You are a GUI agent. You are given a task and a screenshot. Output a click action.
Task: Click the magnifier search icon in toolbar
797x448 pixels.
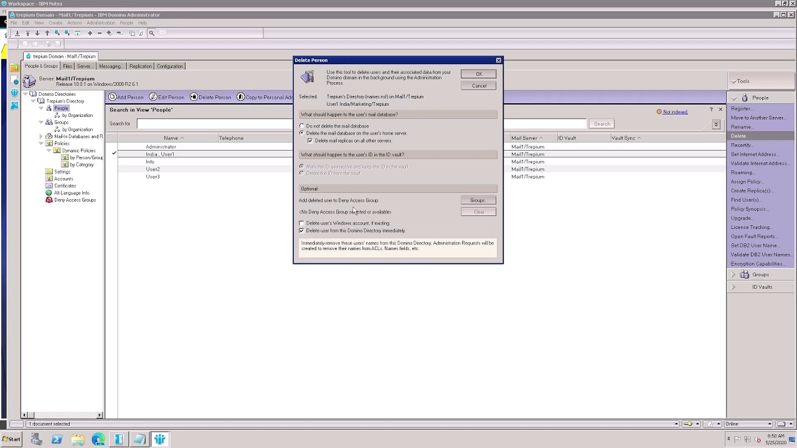tap(151, 33)
